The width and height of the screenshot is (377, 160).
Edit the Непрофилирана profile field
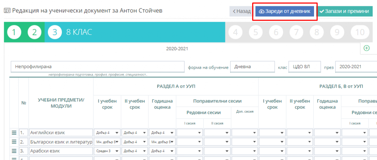[97, 66]
